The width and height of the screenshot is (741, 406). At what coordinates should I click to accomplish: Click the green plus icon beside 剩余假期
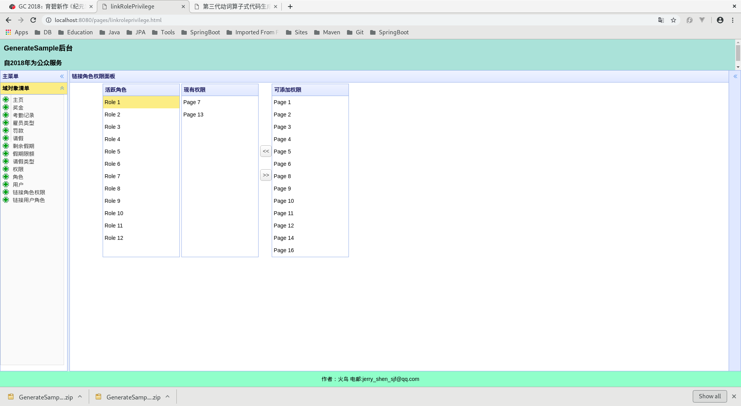6,146
